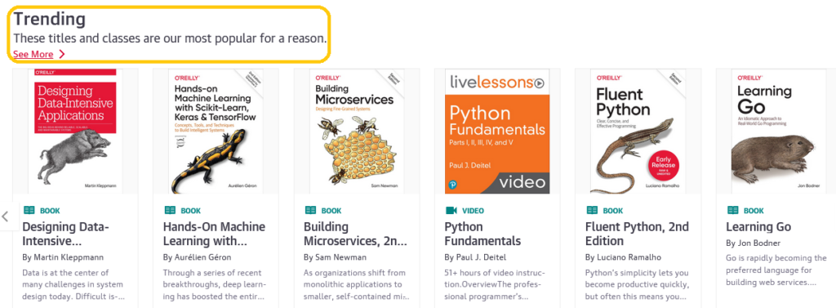This screenshot has height=308, width=836.
Task: Click the book icon above Designing Data-Intensive
Action: pos(29,210)
